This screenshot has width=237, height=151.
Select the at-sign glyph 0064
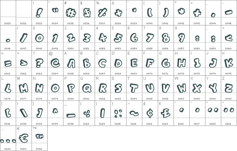coord(55,63)
